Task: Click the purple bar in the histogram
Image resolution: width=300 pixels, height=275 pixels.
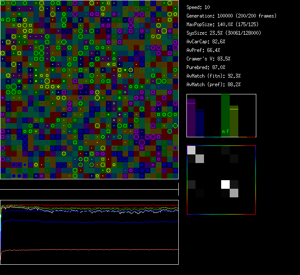Action: (191, 118)
